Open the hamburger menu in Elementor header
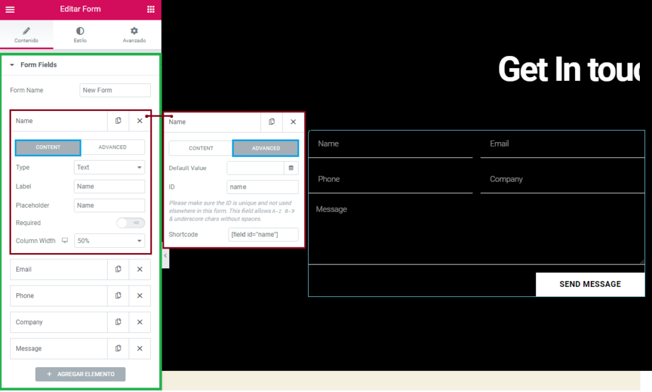The height and width of the screenshot is (392, 652). tap(10, 10)
